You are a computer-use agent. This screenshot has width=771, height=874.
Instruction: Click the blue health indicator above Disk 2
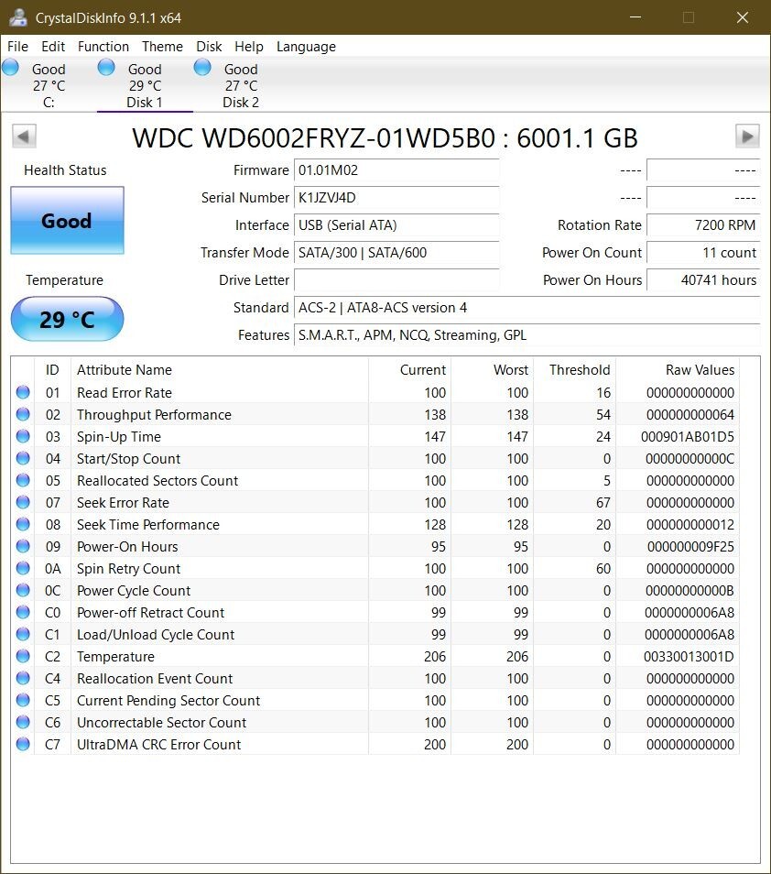pos(201,66)
